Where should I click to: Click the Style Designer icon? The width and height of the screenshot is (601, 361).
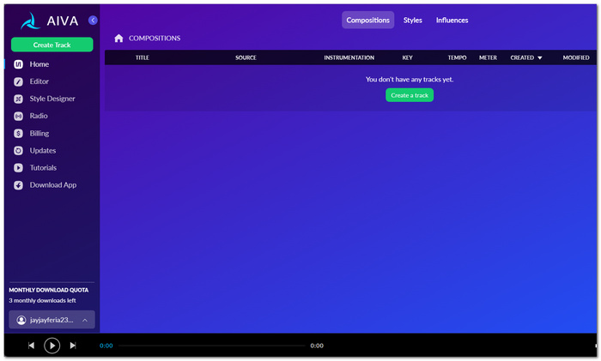(x=18, y=99)
